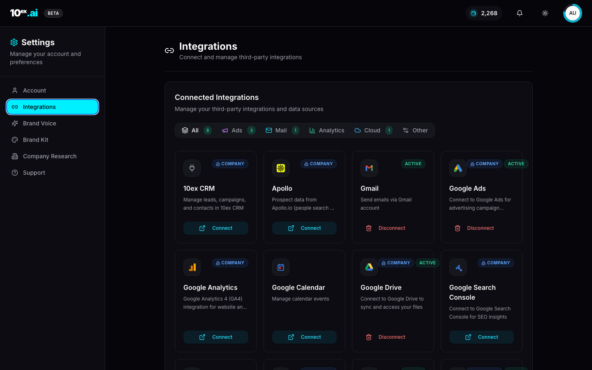Filter integrations by Analytics
Screen dimensions: 592x370
tap(327, 130)
